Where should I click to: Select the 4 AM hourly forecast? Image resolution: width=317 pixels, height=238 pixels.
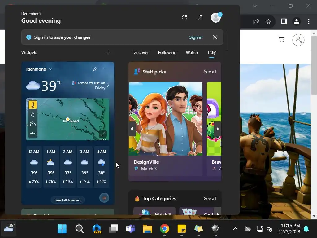tap(102, 167)
